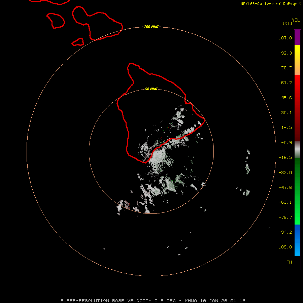
Task: Click the -32.0 velocity scale value
Action: [x=285, y=173]
